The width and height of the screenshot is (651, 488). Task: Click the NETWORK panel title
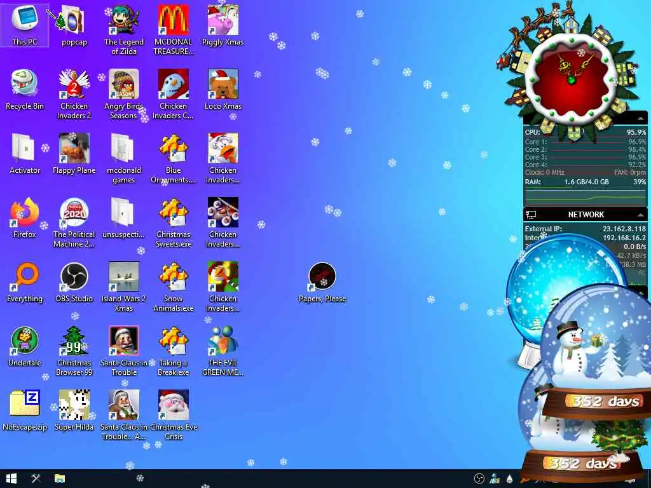[x=586, y=215]
